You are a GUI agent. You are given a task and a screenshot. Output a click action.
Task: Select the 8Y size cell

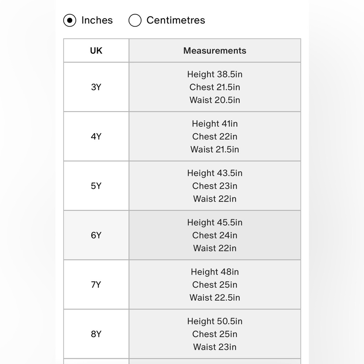pyautogui.click(x=96, y=334)
